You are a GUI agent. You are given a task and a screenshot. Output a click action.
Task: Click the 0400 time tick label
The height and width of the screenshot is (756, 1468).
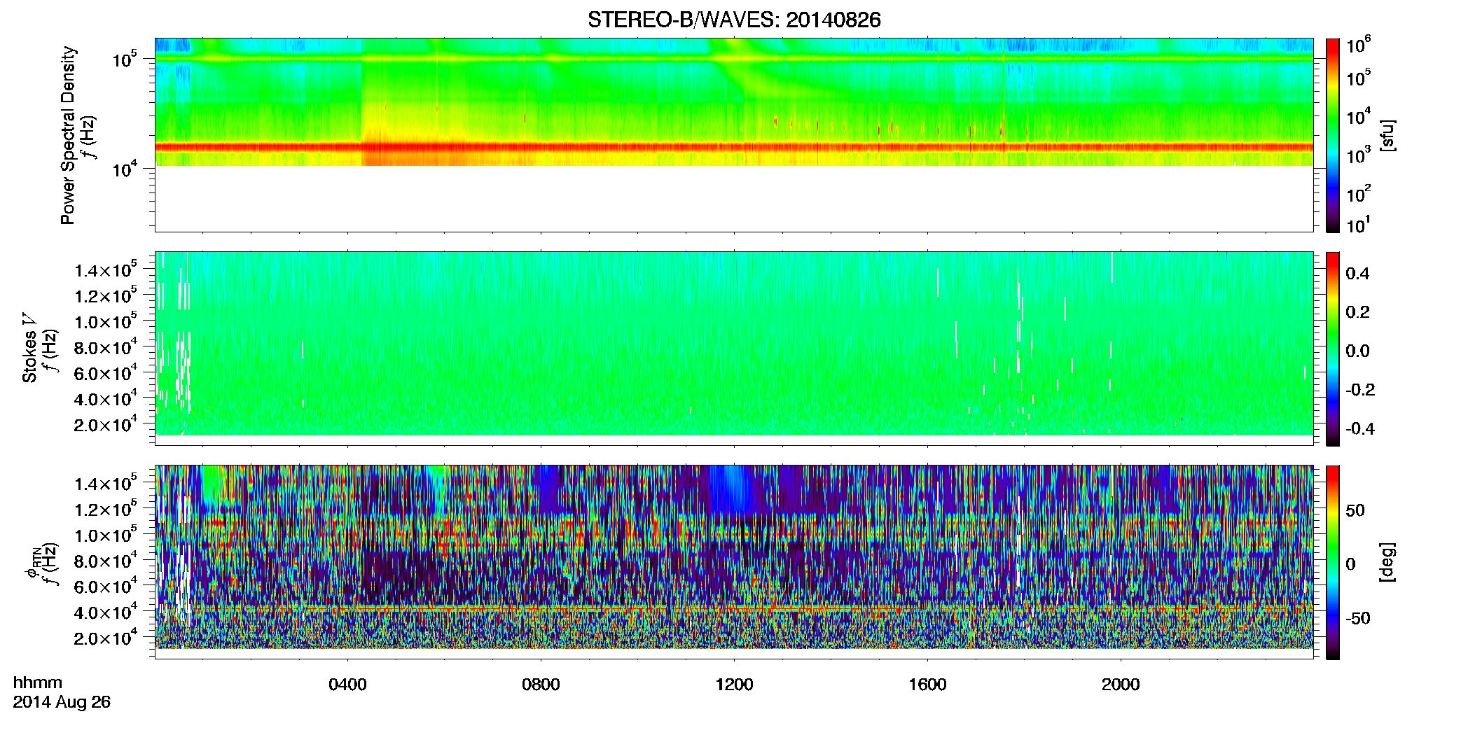[x=347, y=685]
